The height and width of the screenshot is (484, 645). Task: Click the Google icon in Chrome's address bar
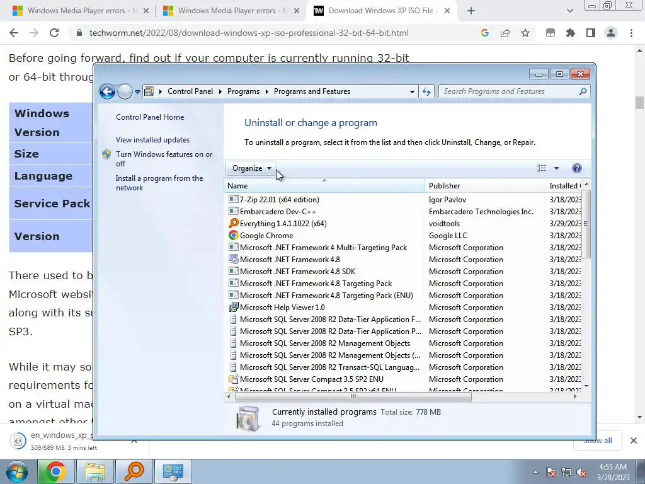484,33
